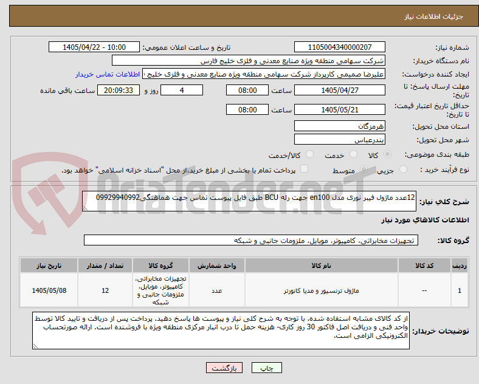
Task: Click the heading اطلاعات کالاهای مورد نیاز
Action: pos(425,220)
